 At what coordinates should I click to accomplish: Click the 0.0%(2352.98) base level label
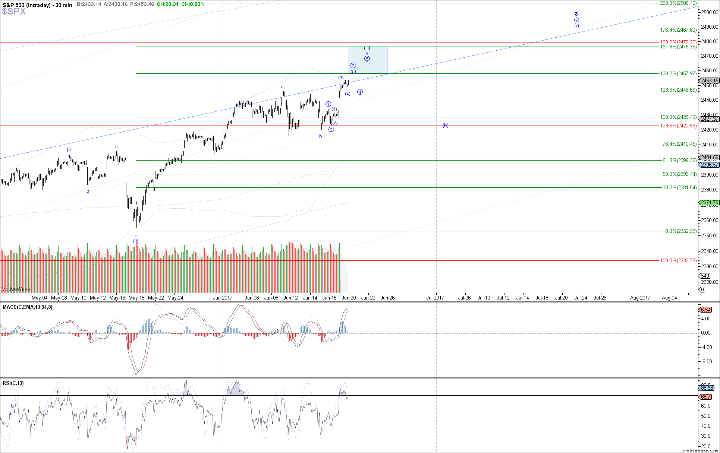(681, 231)
